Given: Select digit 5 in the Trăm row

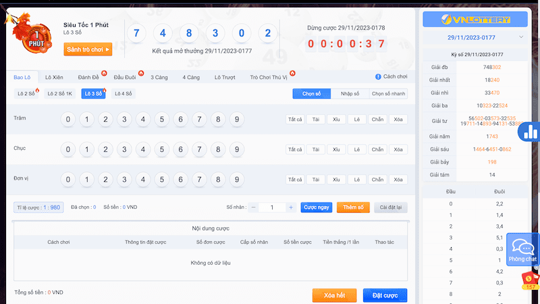Looking at the screenshot, I should pyautogui.click(x=161, y=120).
